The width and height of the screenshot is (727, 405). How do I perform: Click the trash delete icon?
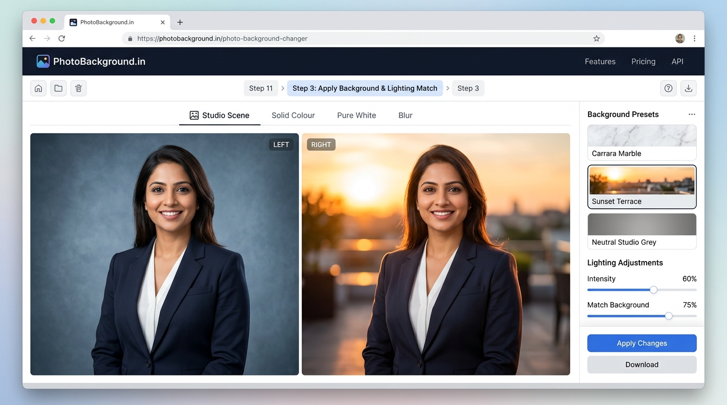pos(78,88)
